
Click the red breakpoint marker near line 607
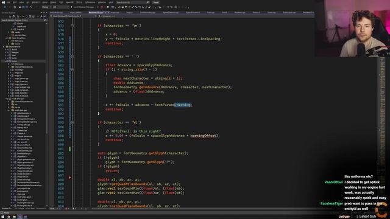pos(70,178)
